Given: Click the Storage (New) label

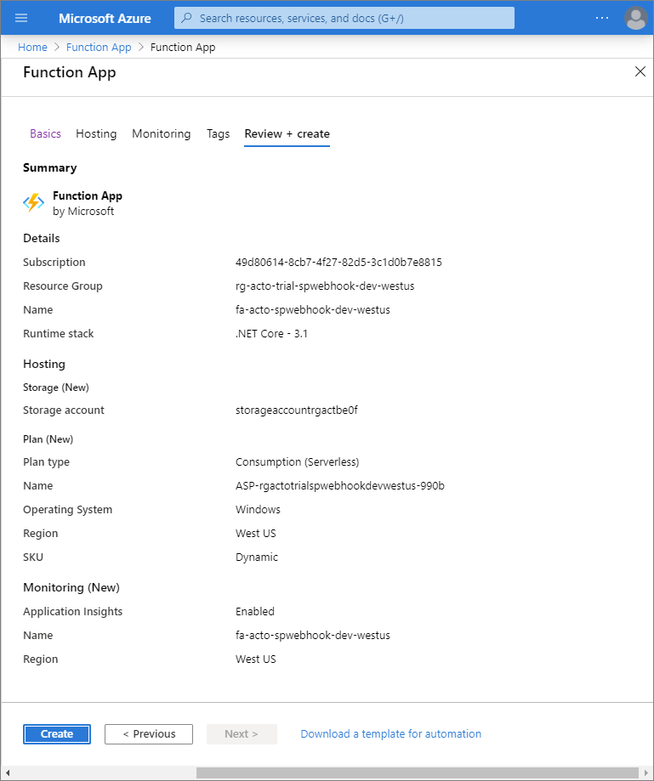Looking at the screenshot, I should tap(56, 388).
